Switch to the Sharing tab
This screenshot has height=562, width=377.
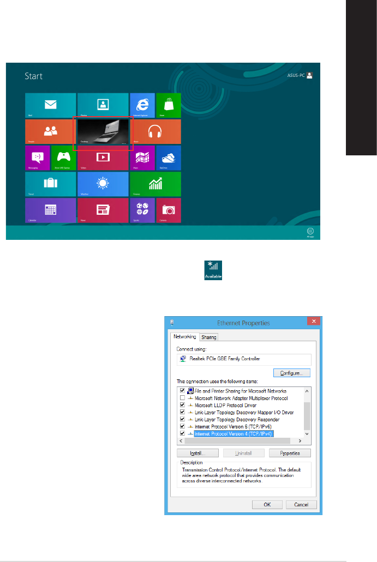click(209, 337)
